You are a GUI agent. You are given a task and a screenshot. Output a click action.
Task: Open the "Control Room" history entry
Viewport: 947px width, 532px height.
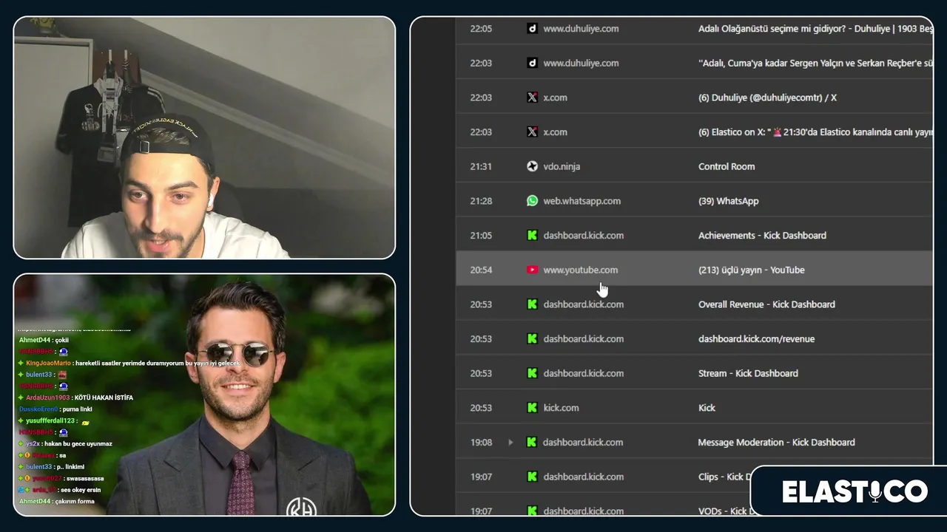coord(727,166)
